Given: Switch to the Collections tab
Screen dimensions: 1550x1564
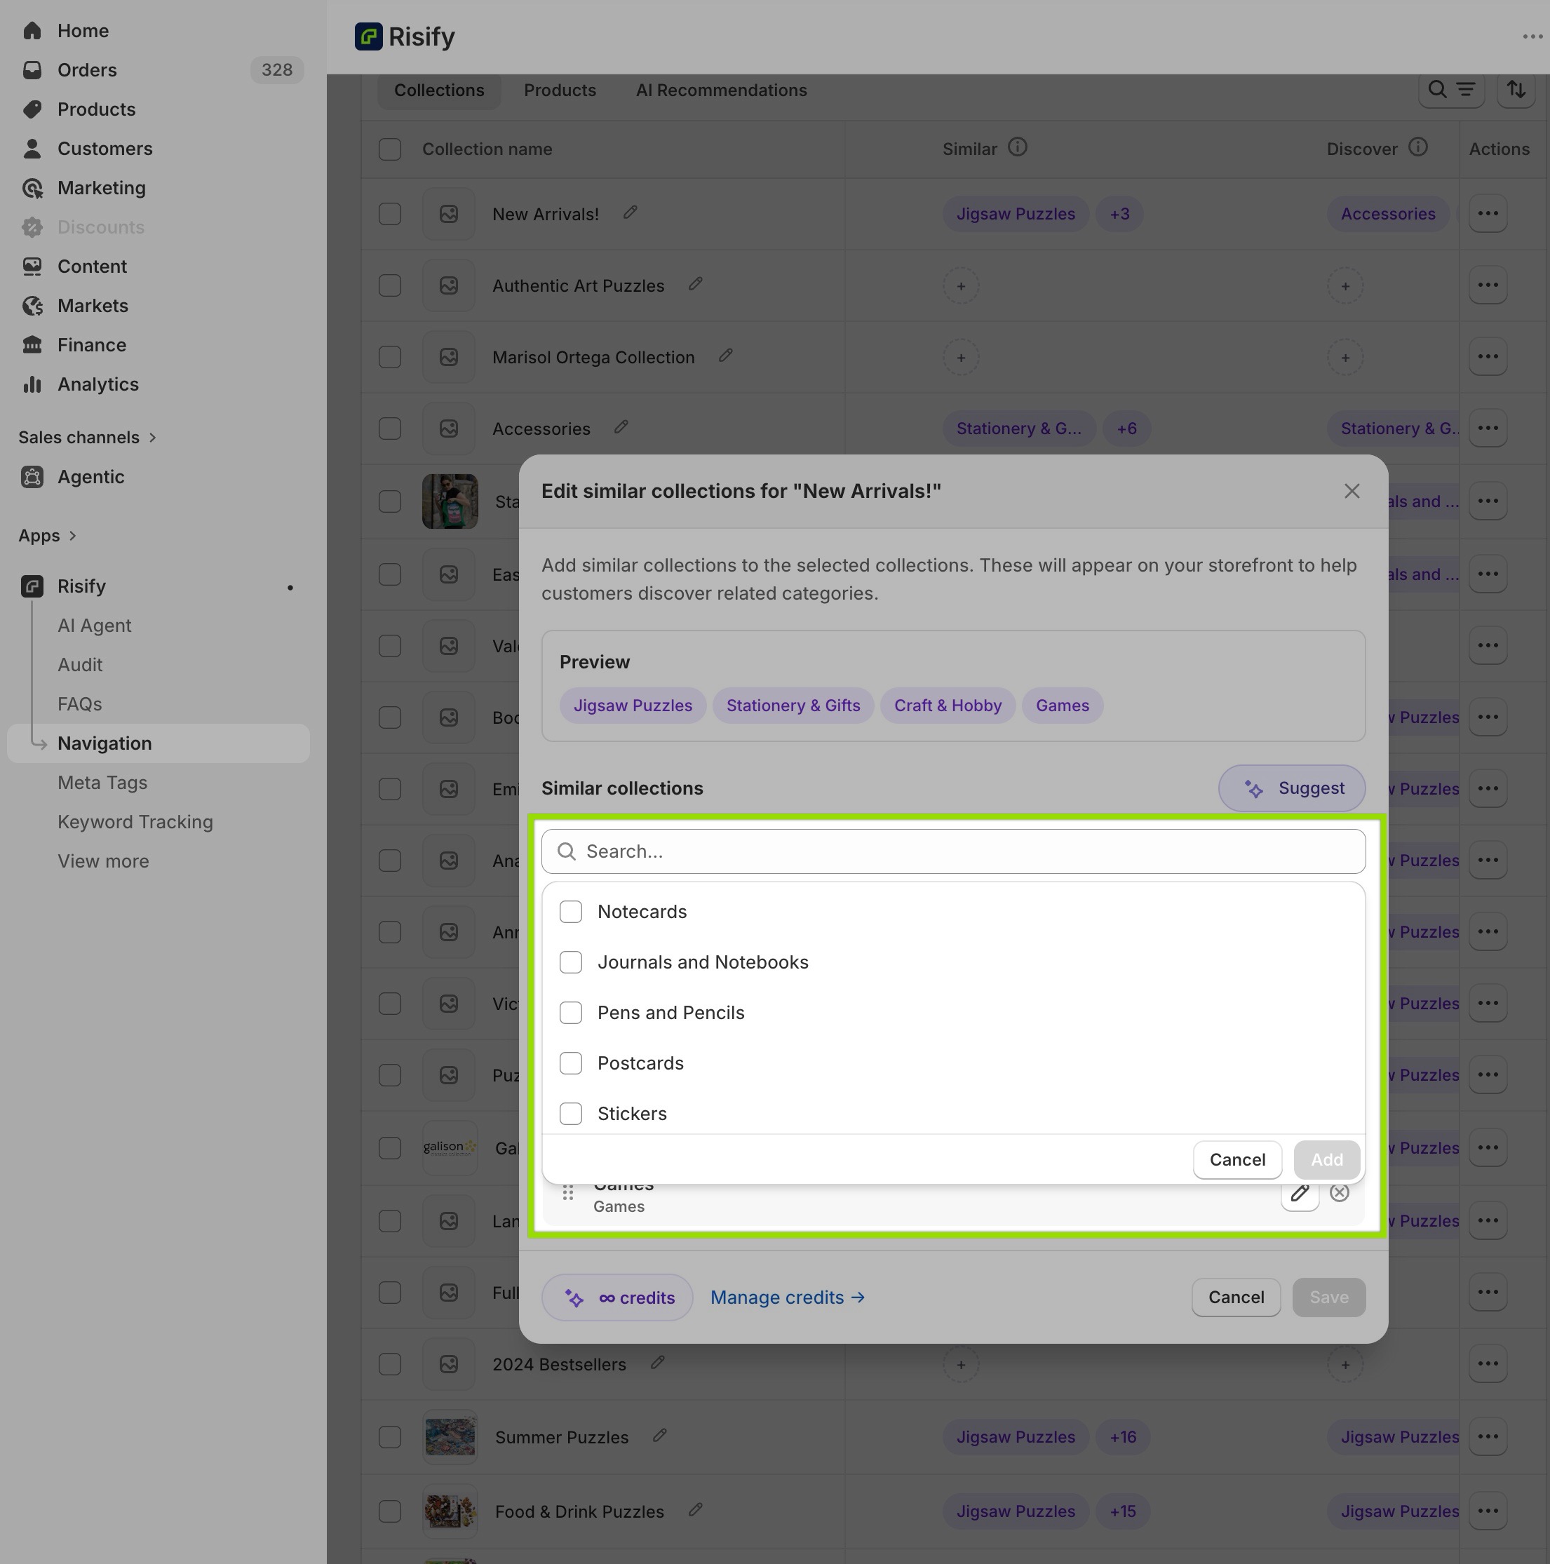Looking at the screenshot, I should (x=440, y=90).
